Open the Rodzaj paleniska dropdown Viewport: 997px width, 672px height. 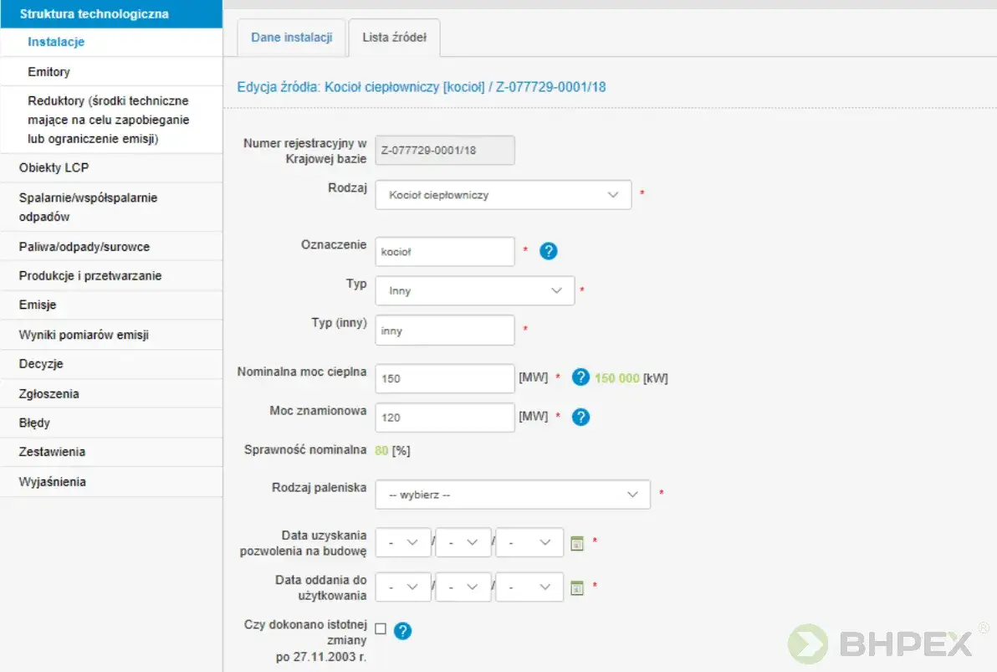tap(512, 495)
